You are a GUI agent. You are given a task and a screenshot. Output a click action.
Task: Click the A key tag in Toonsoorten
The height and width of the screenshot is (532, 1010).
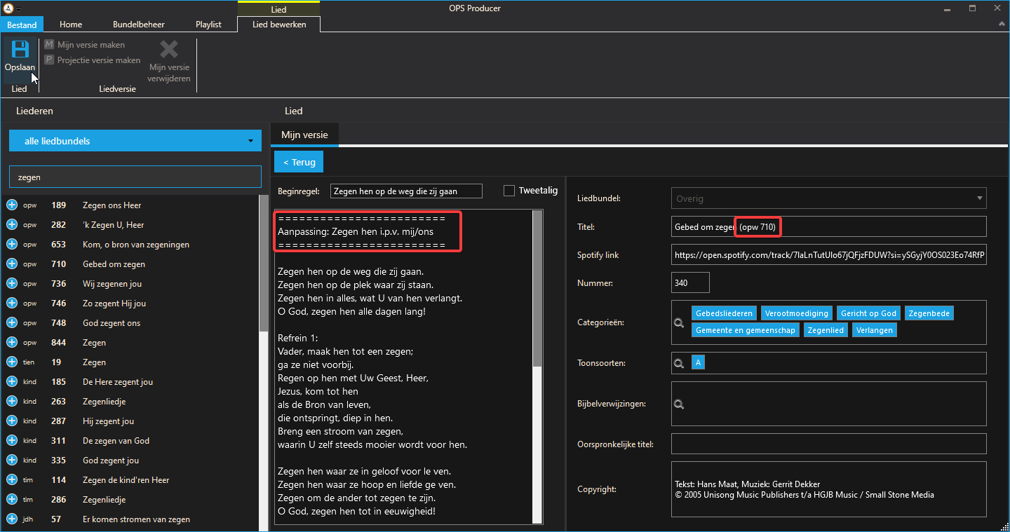click(x=699, y=363)
